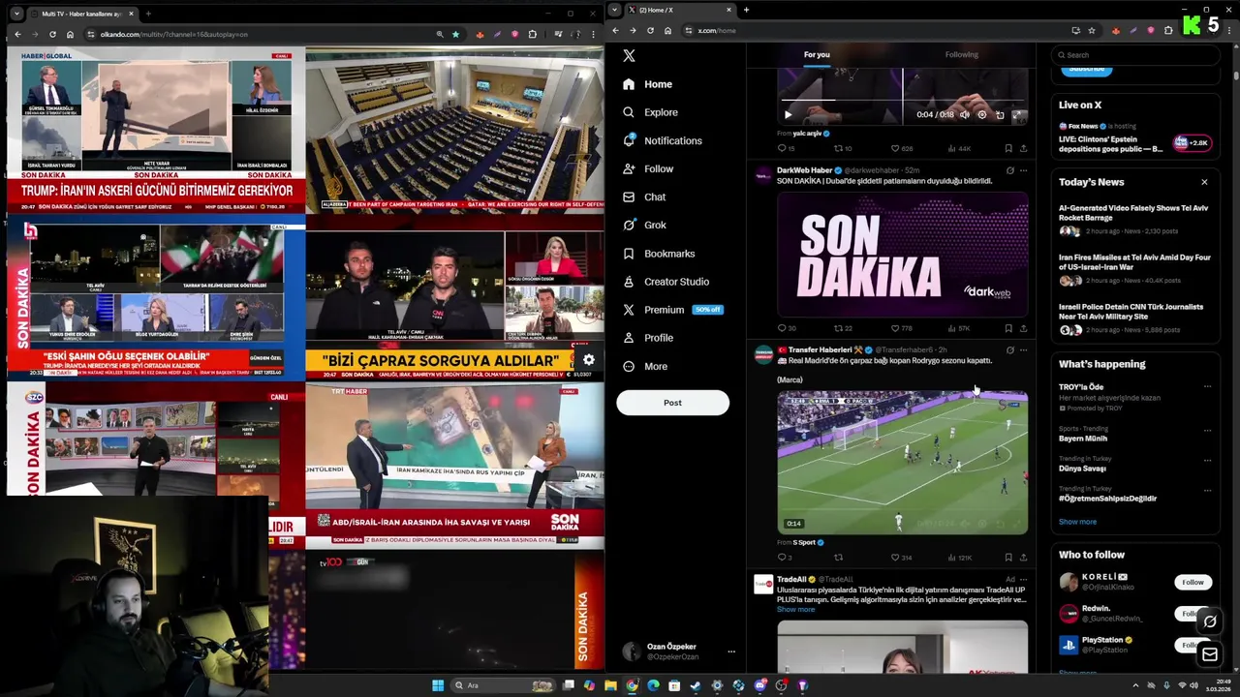
Task: Bookmark olkando.com with star icon
Action: 455,34
